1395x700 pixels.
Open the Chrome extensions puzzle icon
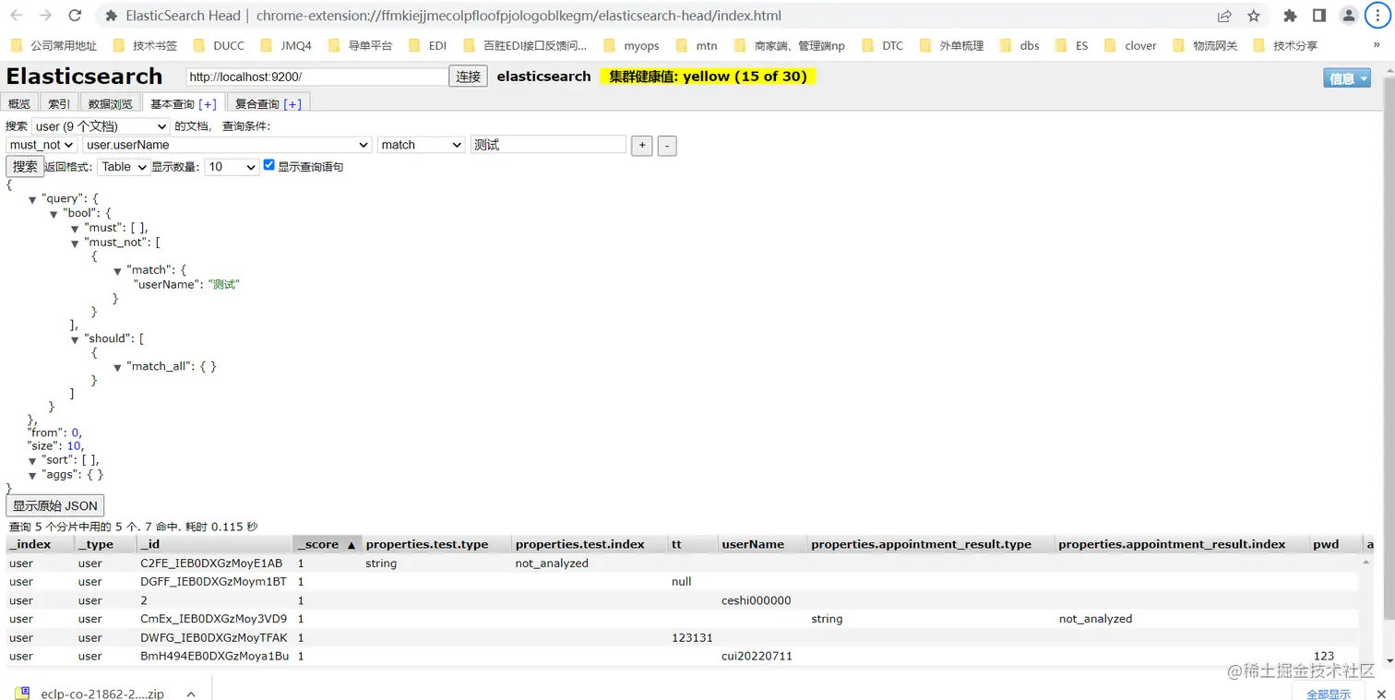click(x=1290, y=16)
